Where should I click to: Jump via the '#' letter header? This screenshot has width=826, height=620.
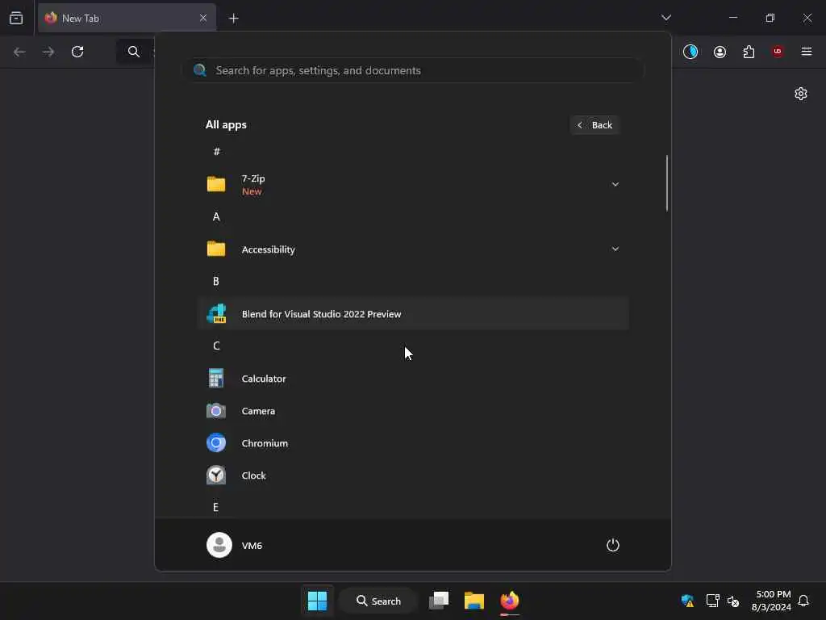click(216, 152)
